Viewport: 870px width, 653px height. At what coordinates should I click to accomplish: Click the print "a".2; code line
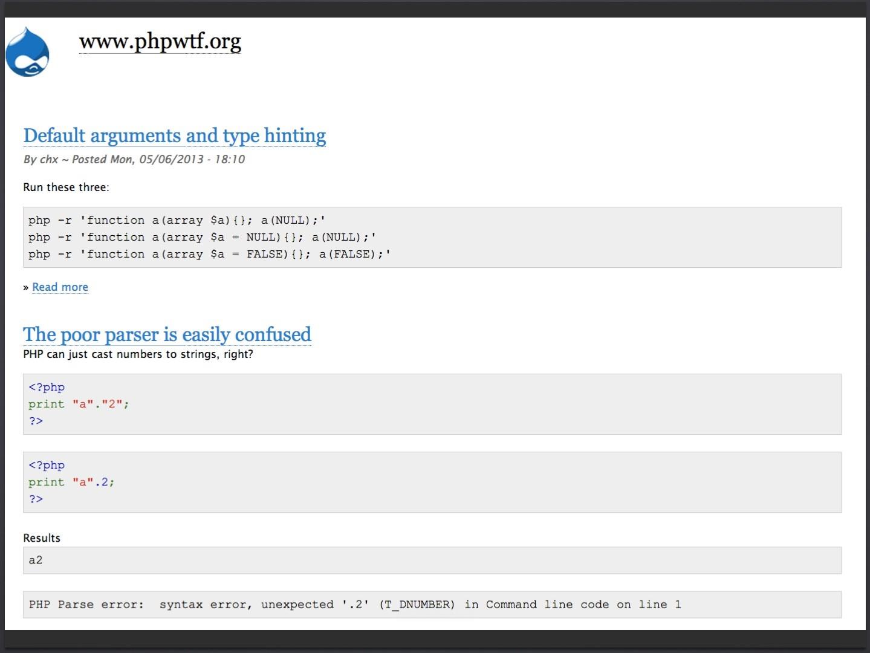pyautogui.click(x=71, y=482)
